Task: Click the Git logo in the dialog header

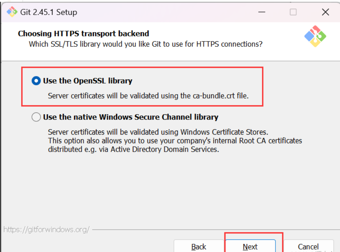Action: [315, 36]
